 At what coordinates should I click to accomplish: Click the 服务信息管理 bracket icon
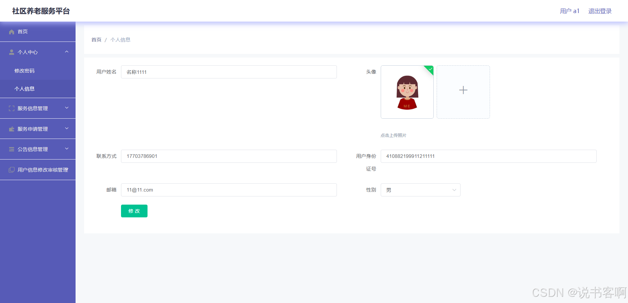point(11,109)
